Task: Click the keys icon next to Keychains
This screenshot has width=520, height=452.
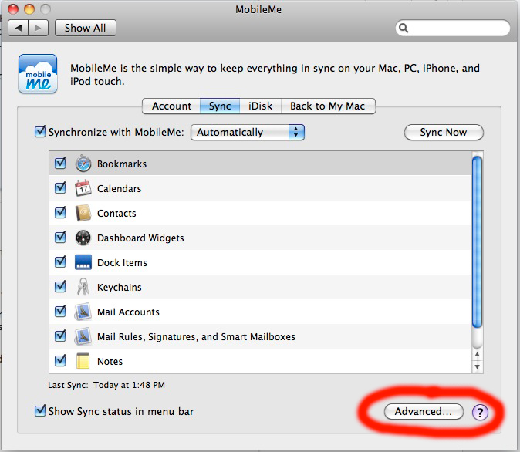Action: pyautogui.click(x=83, y=287)
